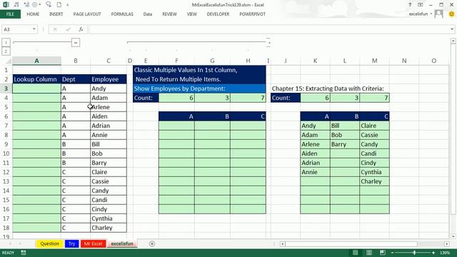The height and width of the screenshot is (257, 457).
Task: Click the blank new document icon in quick access toolbar
Action: 59,5
